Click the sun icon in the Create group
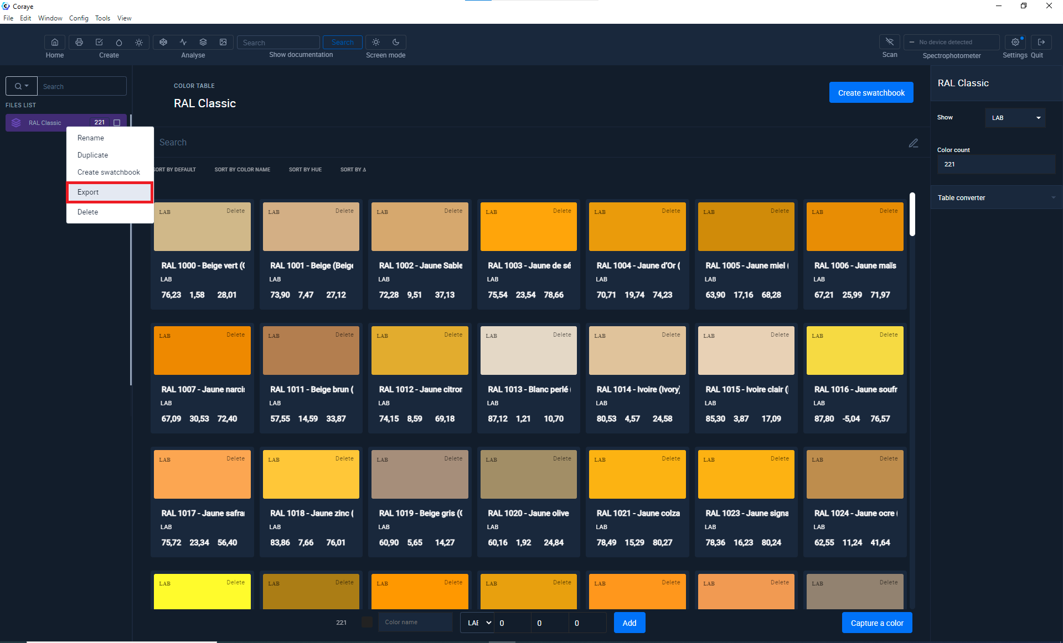The width and height of the screenshot is (1063, 643). click(x=139, y=42)
